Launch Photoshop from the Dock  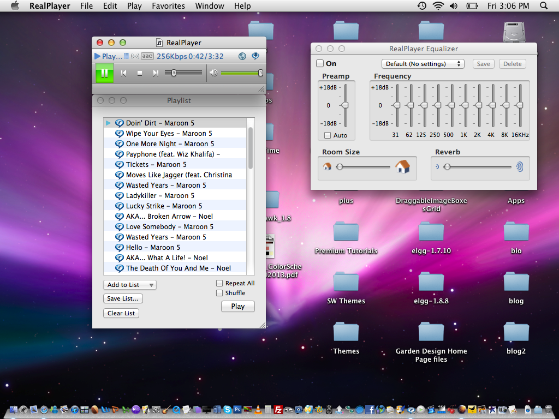point(237,410)
